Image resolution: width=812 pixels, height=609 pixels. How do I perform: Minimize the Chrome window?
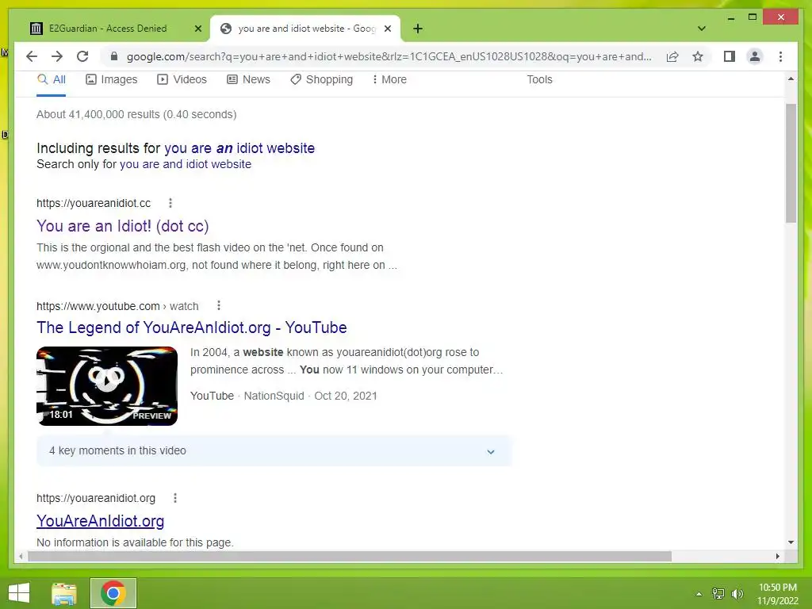tap(730, 17)
